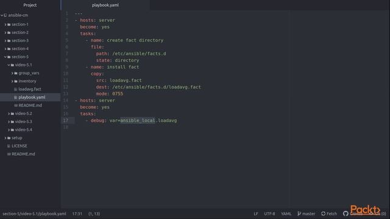This screenshot has width=390, height=219.
Task: Change the YAML grammar selector
Action: (286, 214)
